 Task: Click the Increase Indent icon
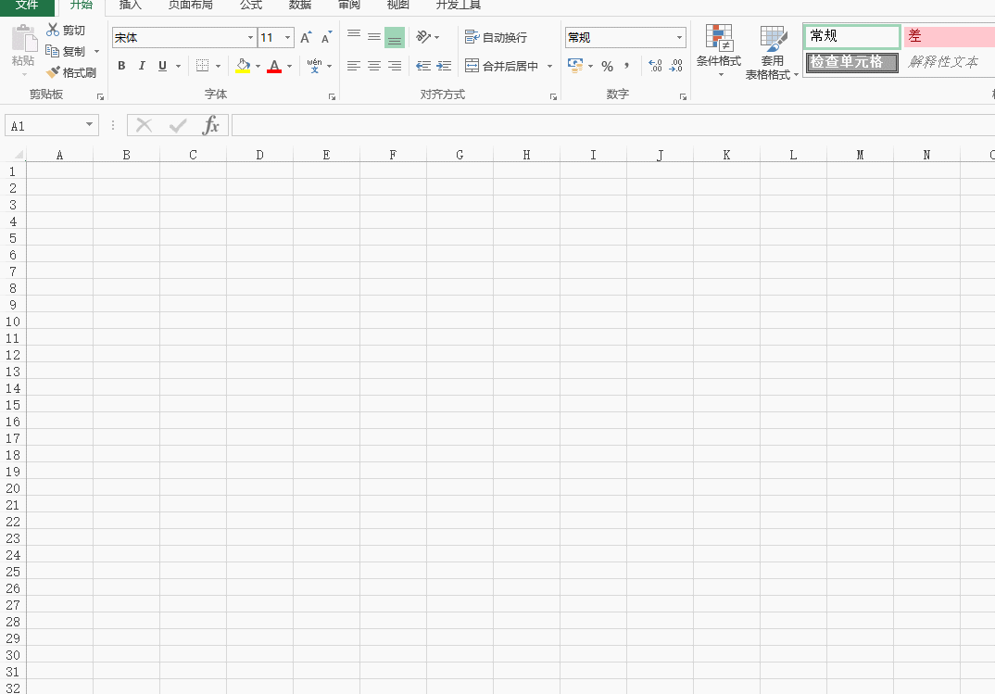tap(444, 66)
